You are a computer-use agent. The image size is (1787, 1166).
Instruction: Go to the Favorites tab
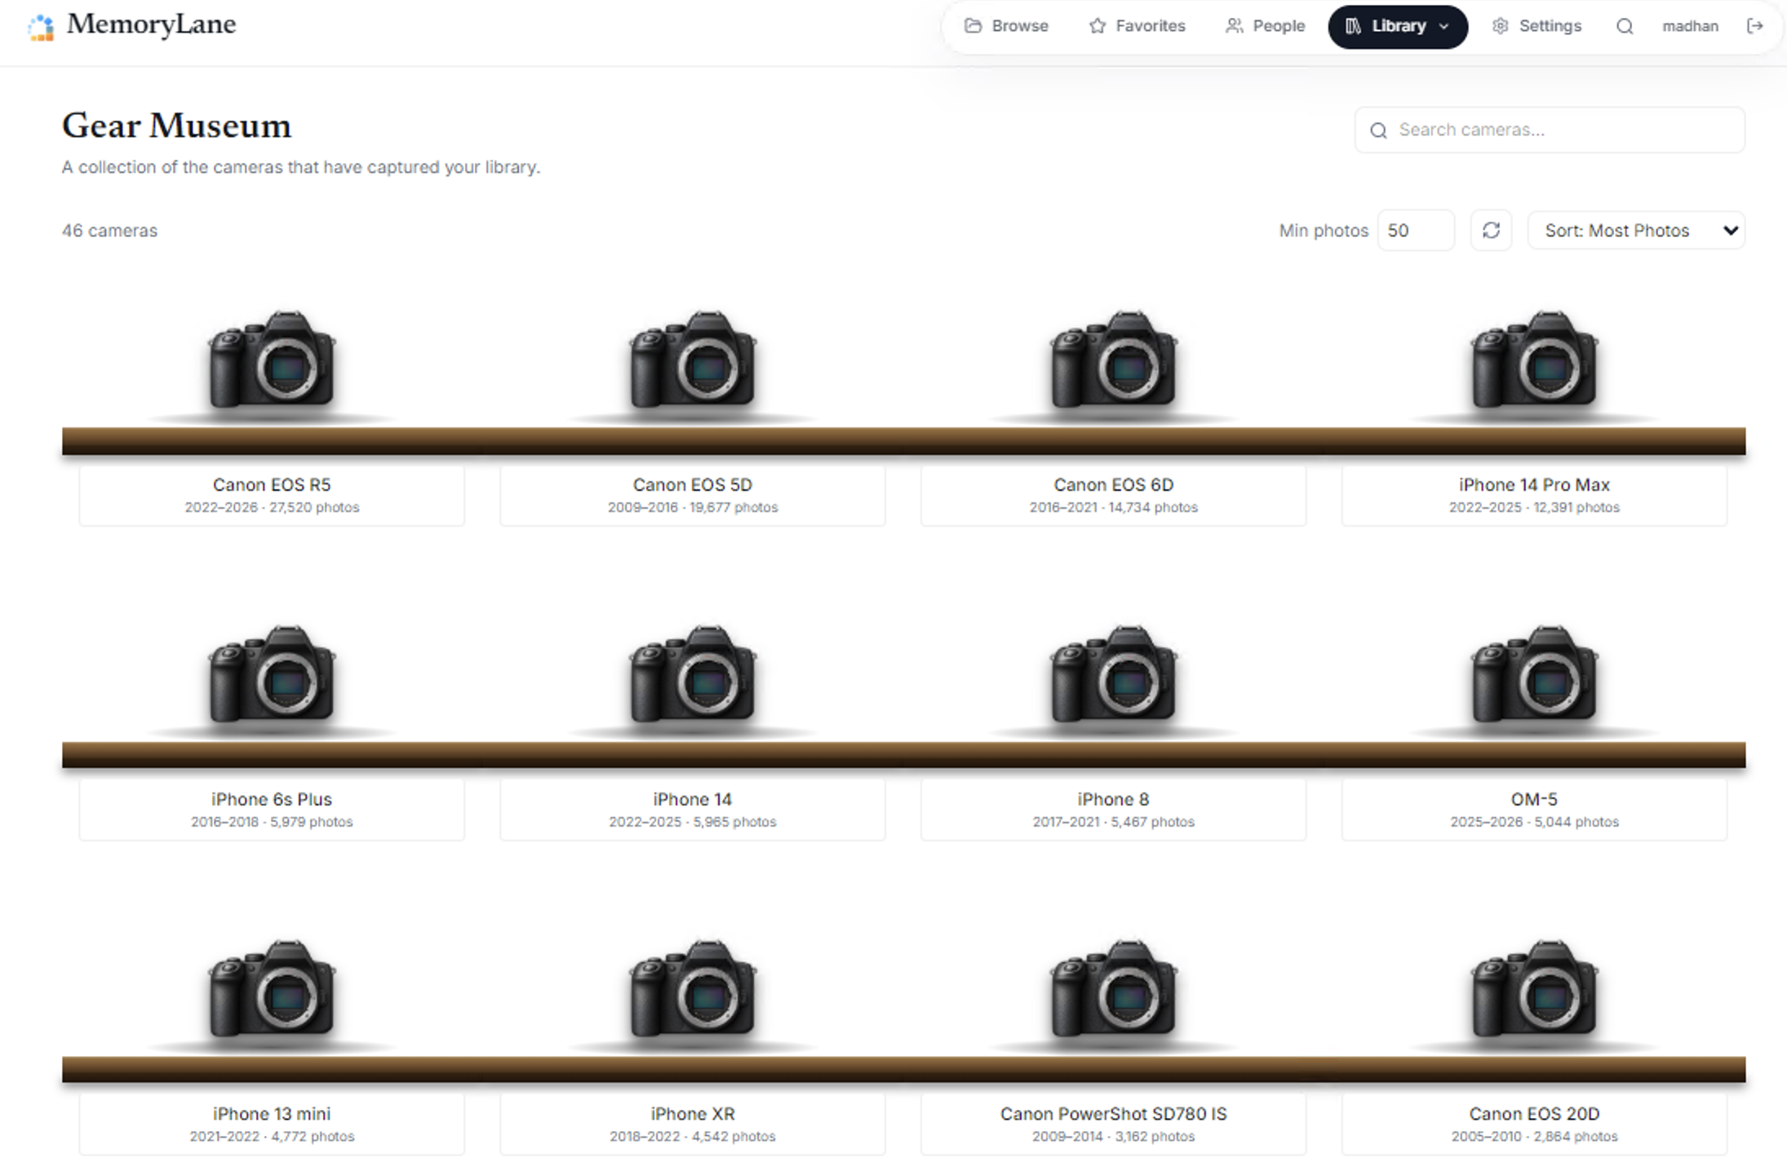point(1137,26)
